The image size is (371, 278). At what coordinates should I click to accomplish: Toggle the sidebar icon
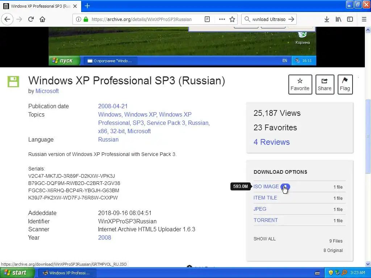(x=350, y=19)
